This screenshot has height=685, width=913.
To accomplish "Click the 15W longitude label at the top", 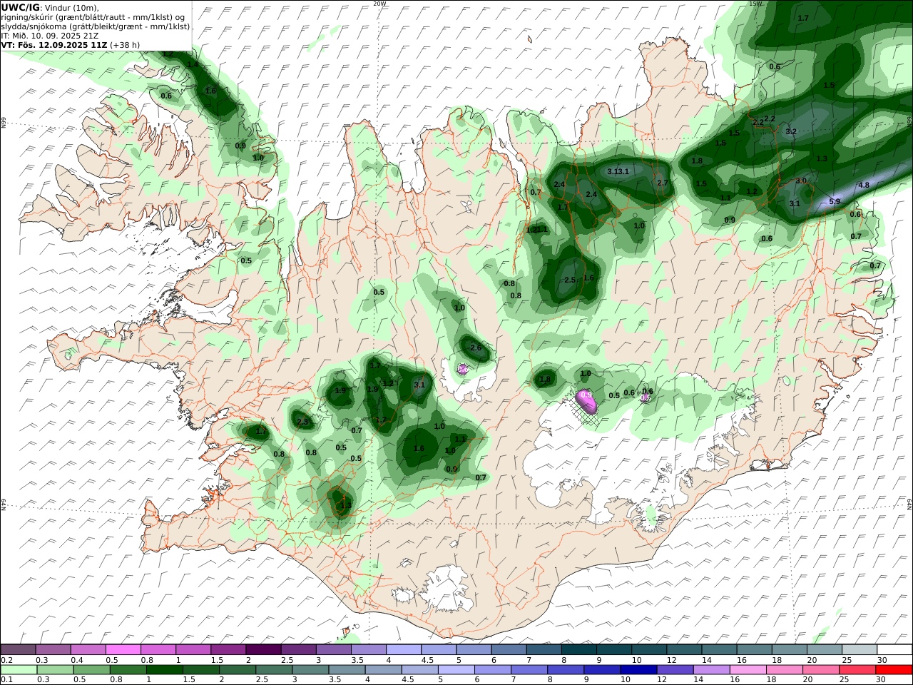I will 756,4.
